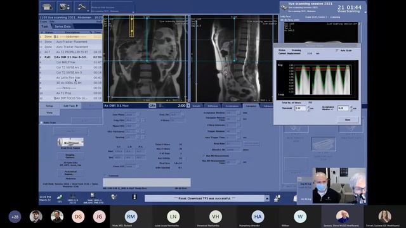Click the patient icon in session header
This screenshot has height=228, width=406.
coord(284,8)
